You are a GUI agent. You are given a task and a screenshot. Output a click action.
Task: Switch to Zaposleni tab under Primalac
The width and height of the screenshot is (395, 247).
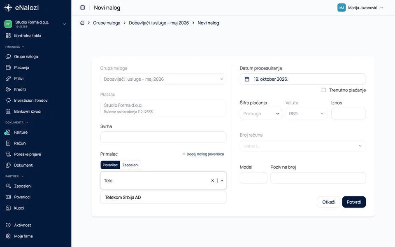click(x=130, y=165)
